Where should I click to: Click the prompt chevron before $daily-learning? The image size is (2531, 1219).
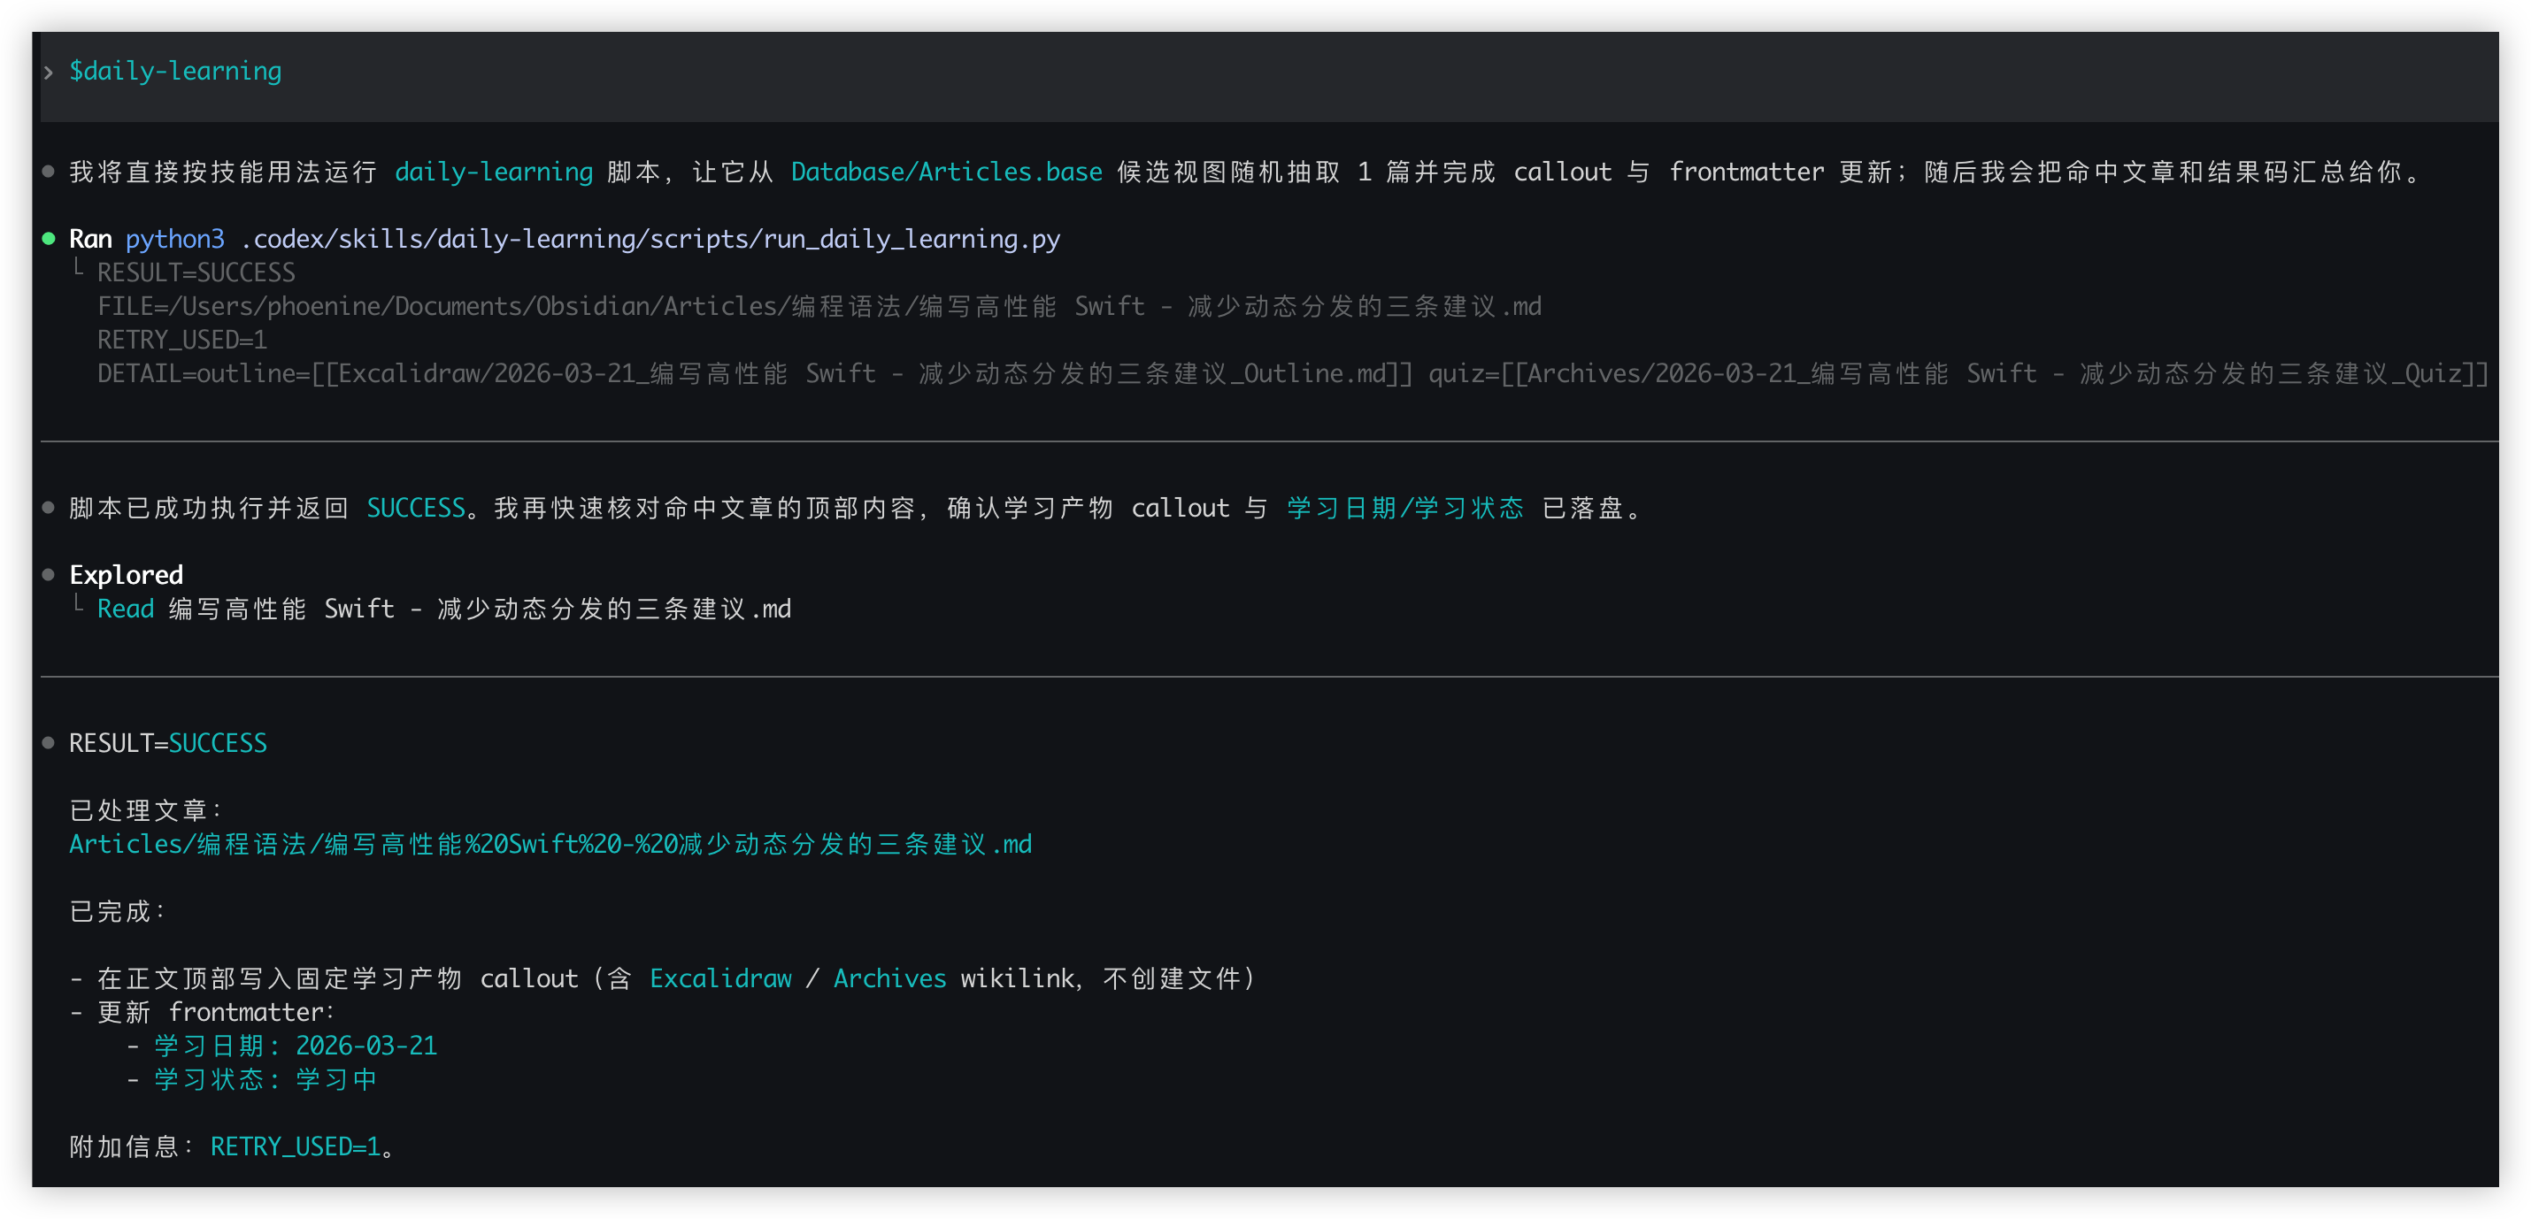[48, 72]
